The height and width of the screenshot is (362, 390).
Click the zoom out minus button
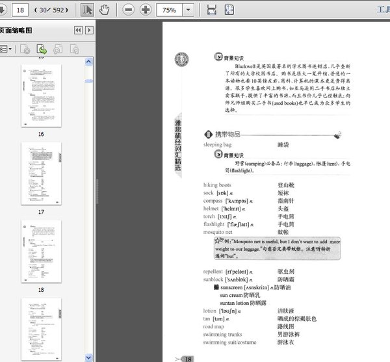tap(128, 10)
